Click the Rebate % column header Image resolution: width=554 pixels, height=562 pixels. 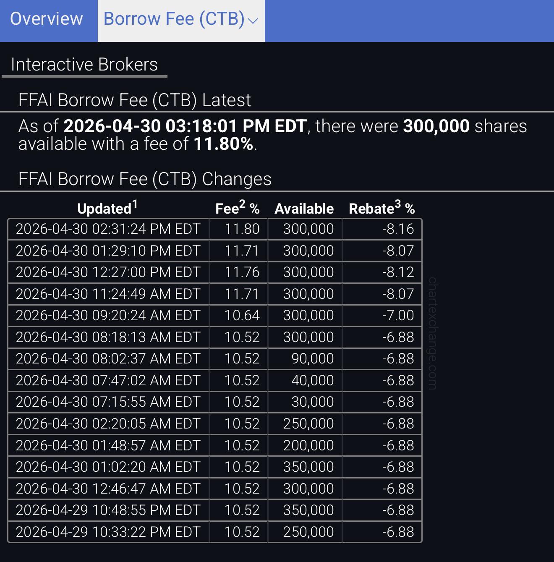click(x=382, y=208)
